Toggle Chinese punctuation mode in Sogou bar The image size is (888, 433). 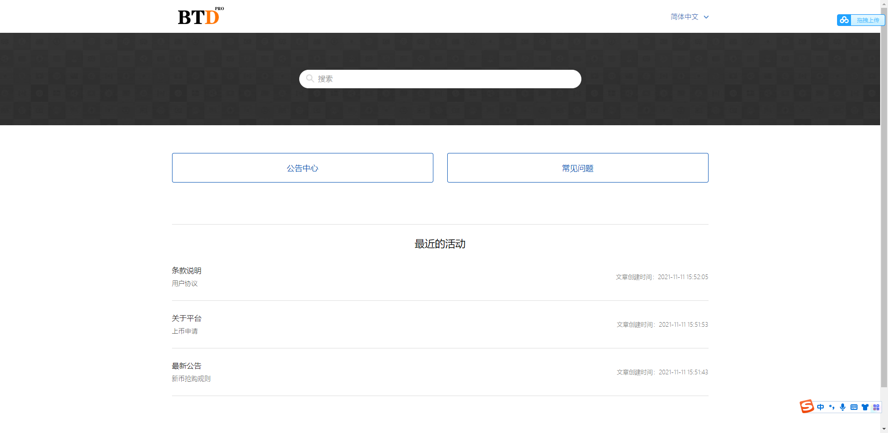832,407
